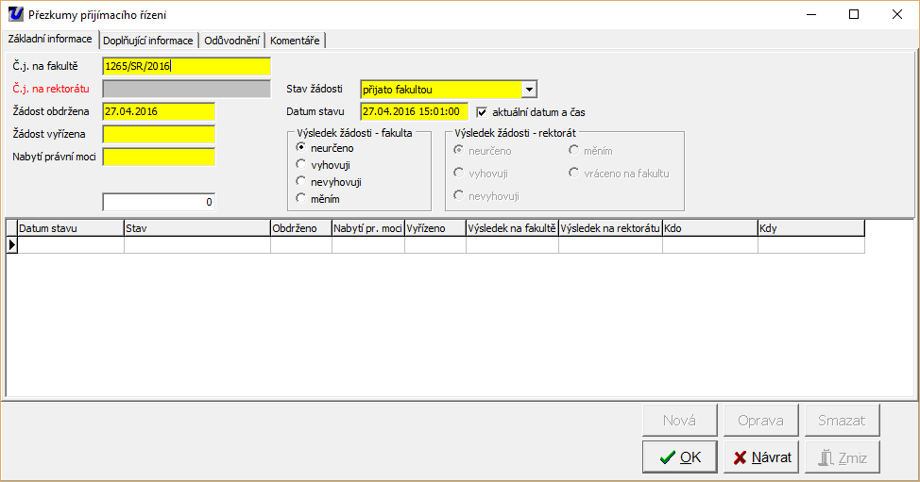The height and width of the screenshot is (482, 920).
Task: Open the Stav žádosti dropdown arrow
Action: point(529,90)
